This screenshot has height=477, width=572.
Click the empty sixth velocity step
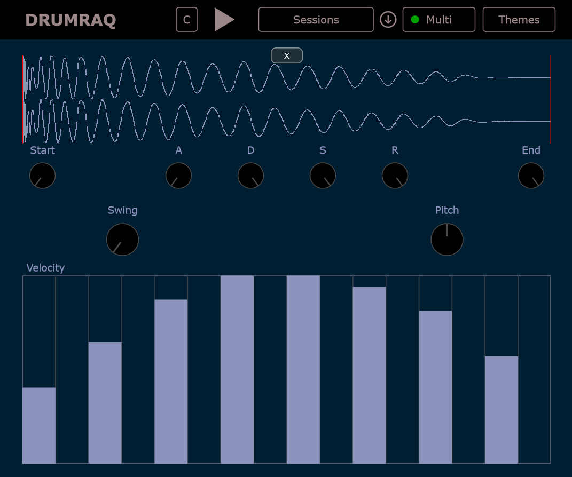pos(204,370)
